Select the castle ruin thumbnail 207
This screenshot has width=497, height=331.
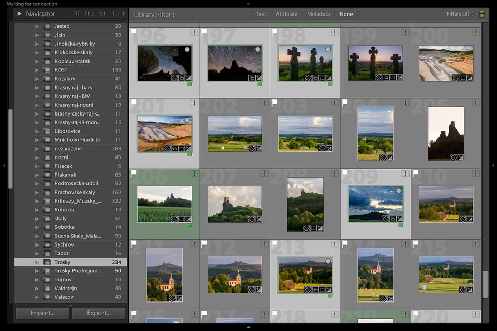point(235,204)
